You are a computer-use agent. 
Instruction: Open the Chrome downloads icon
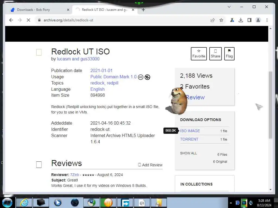tap(241, 20)
